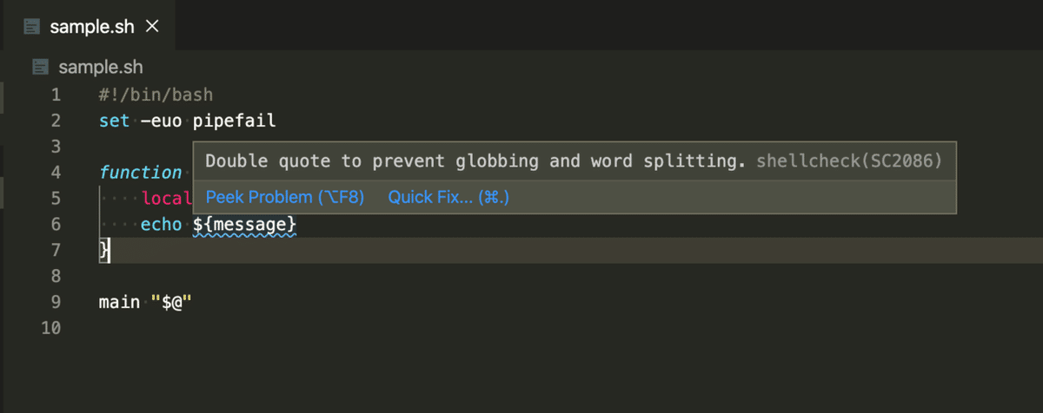
Task: Click line number 9 in the gutter
Action: tap(56, 302)
